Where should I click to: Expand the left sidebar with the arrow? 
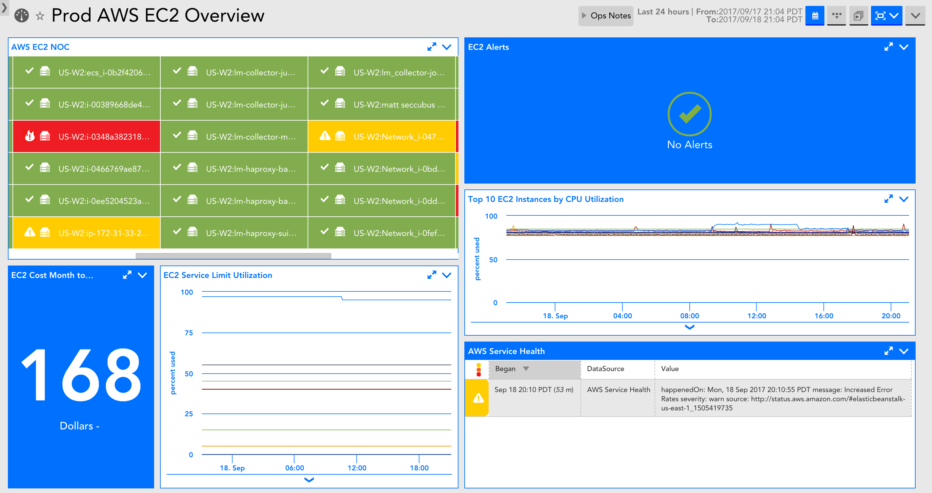coord(4,8)
